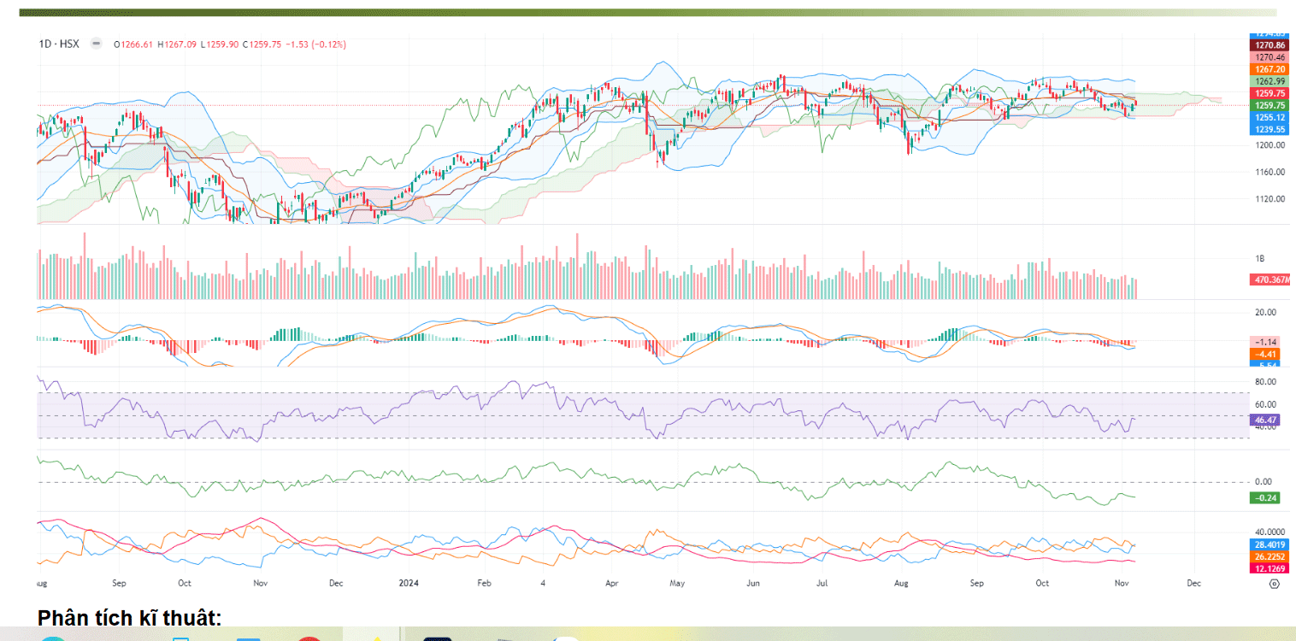Collapse the indicator legend next to HSX
Image resolution: width=1296 pixels, height=641 pixels.
tap(96, 44)
